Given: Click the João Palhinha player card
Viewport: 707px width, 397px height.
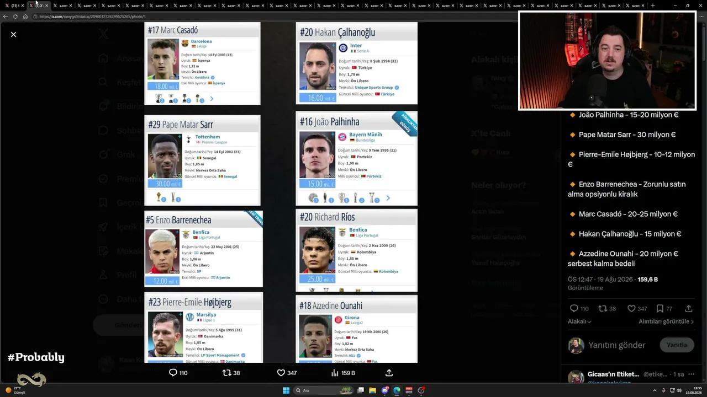Looking at the screenshot, I should (x=357, y=159).
